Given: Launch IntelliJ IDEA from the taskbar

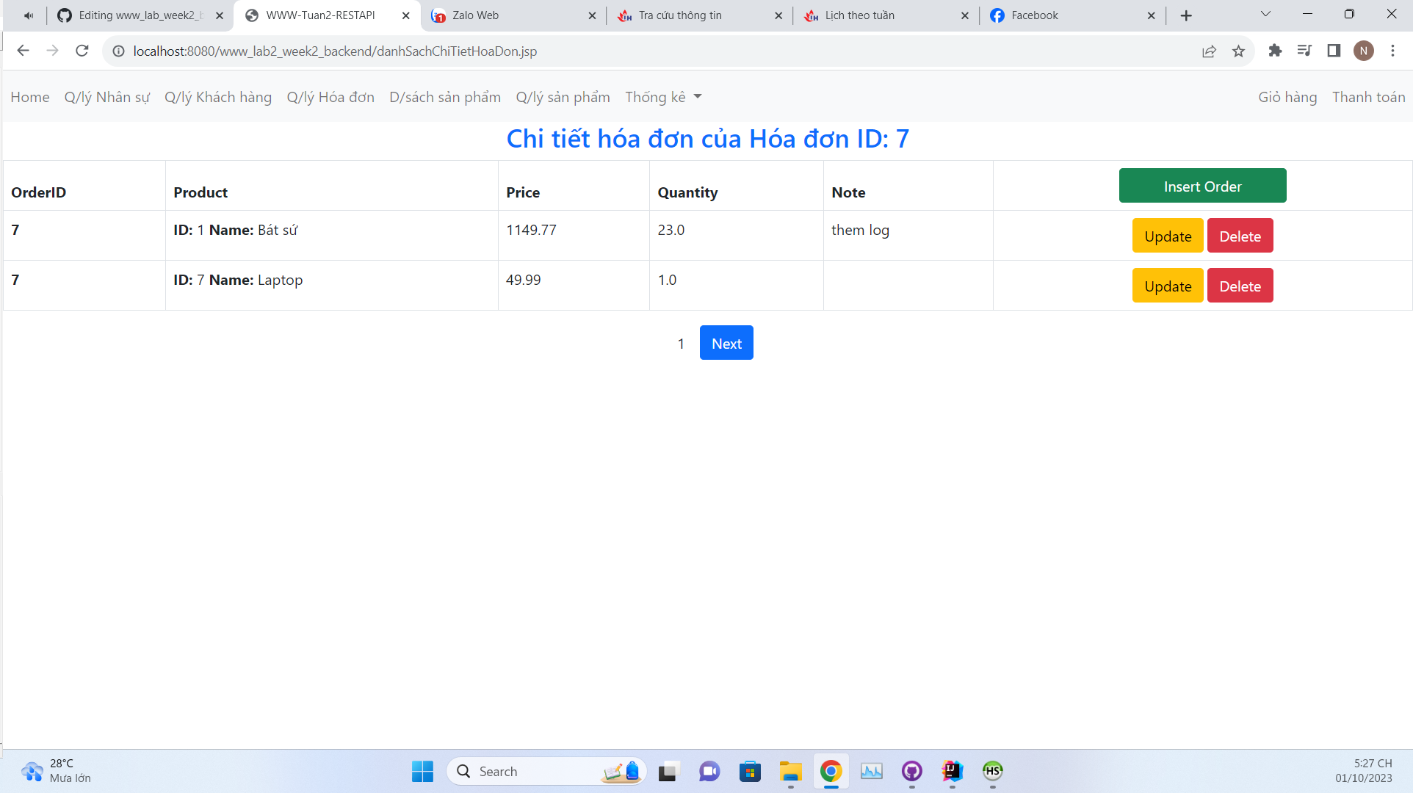Looking at the screenshot, I should [x=953, y=772].
